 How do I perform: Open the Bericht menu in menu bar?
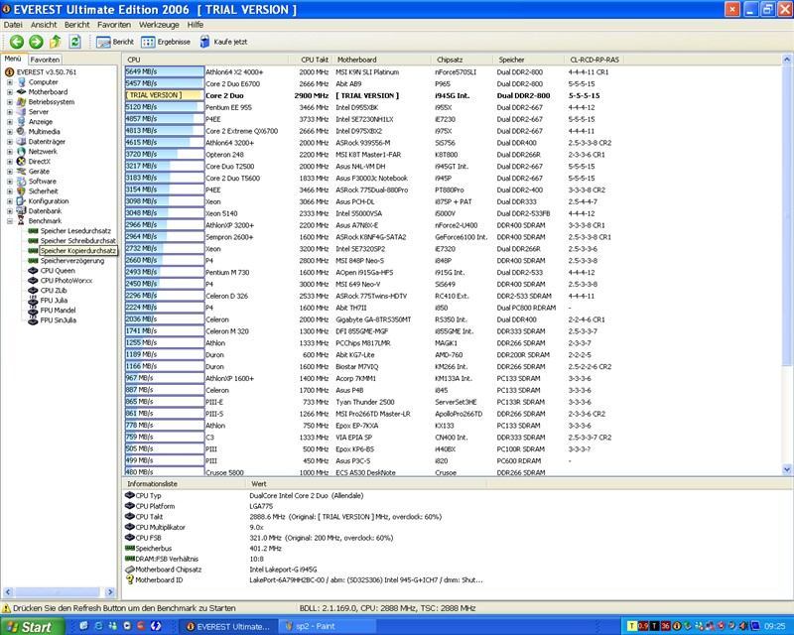click(77, 24)
